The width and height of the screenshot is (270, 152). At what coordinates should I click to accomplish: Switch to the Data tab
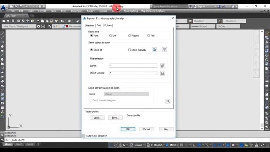coord(99,25)
